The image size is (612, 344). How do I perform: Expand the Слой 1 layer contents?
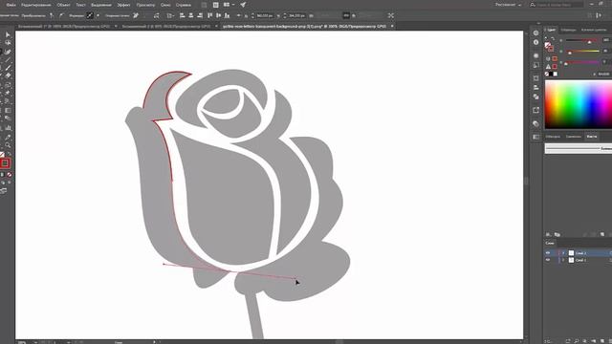tap(563, 260)
